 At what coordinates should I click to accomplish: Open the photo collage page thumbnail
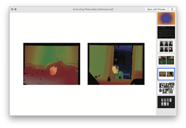coord(166,88)
